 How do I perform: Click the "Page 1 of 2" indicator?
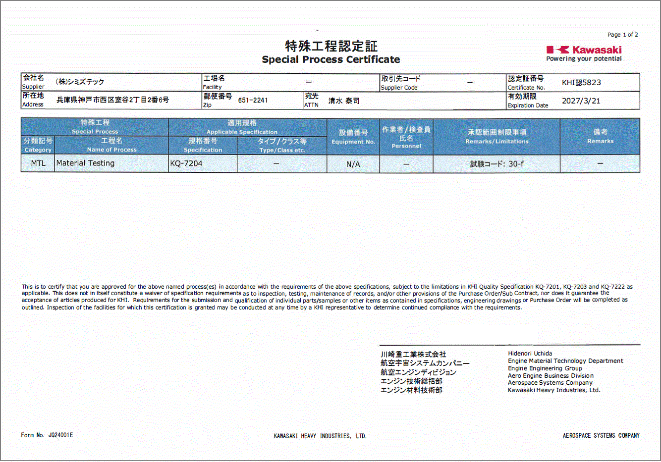[x=623, y=35]
